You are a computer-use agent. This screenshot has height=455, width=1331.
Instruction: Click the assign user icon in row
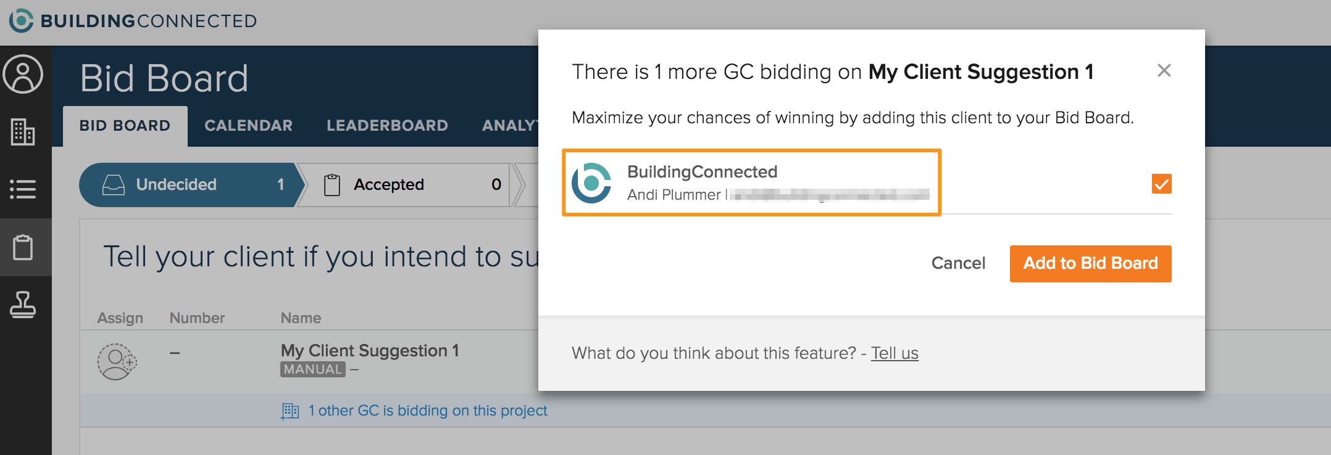pyautogui.click(x=116, y=361)
